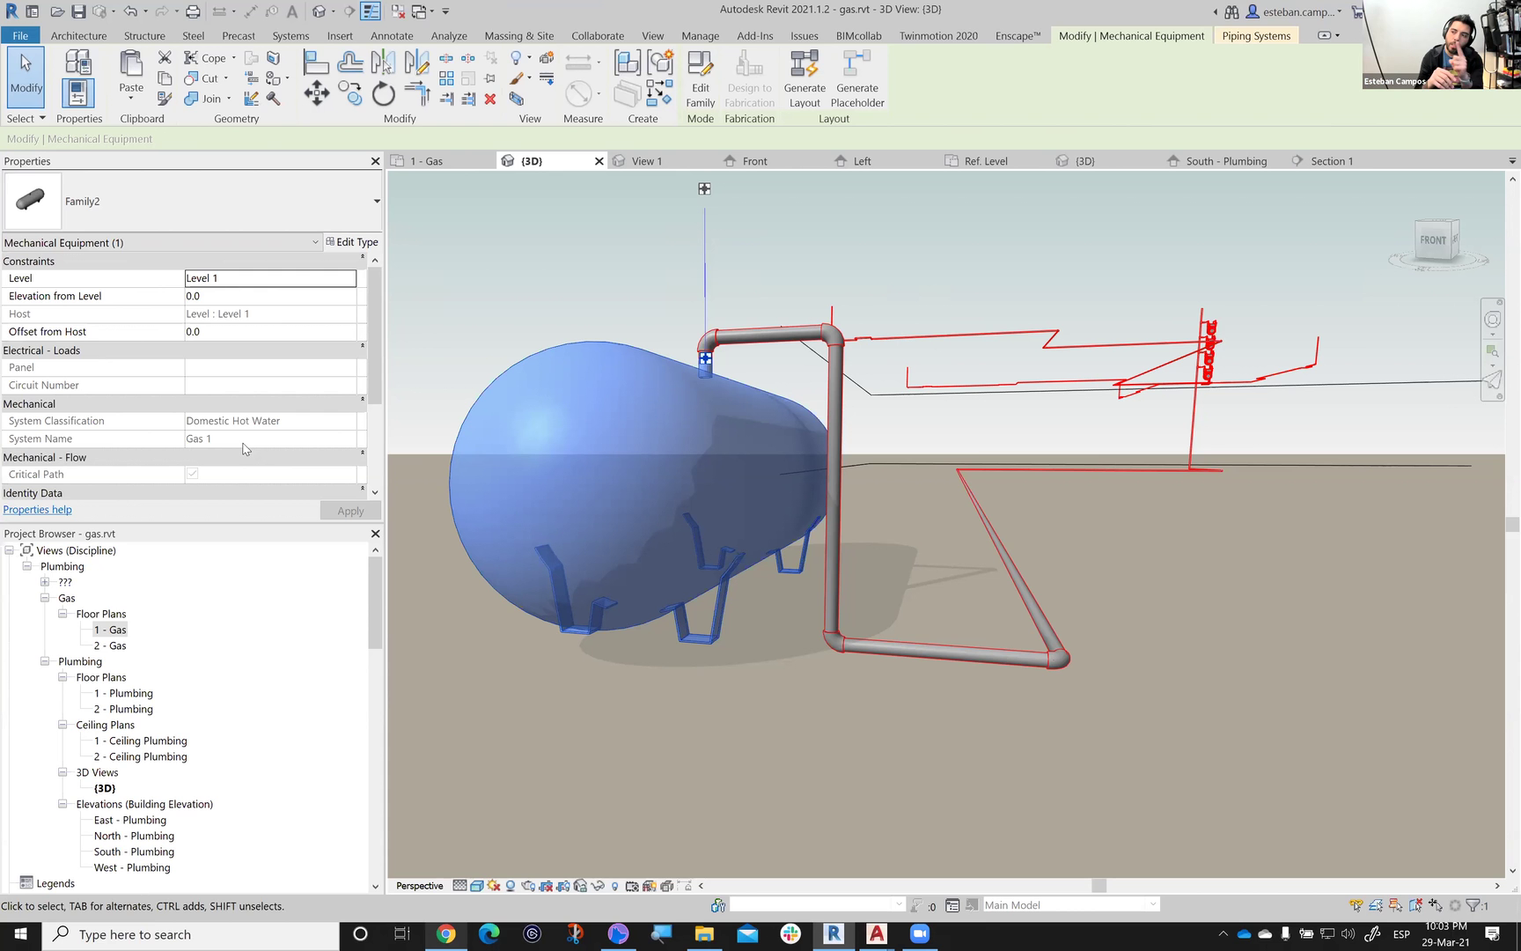Click the Rotate tool icon

[x=383, y=93]
